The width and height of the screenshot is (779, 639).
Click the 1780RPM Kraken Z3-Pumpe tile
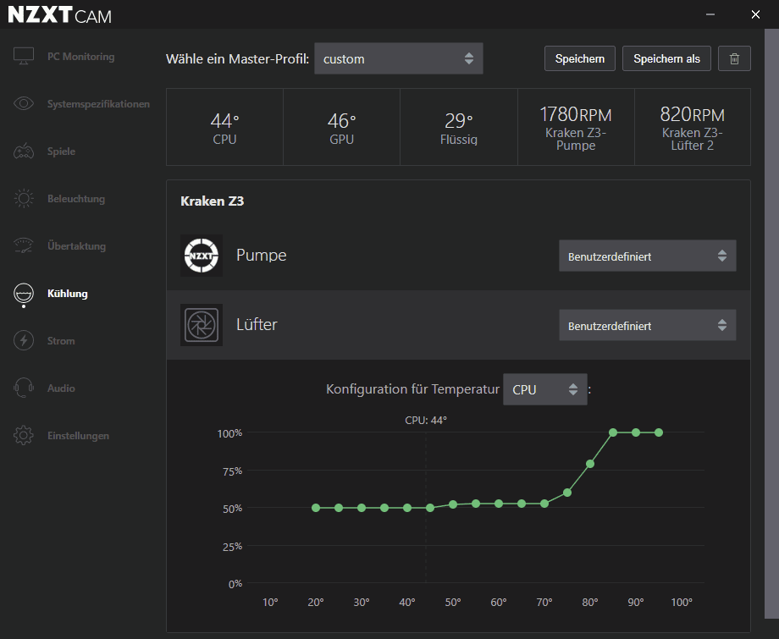576,127
